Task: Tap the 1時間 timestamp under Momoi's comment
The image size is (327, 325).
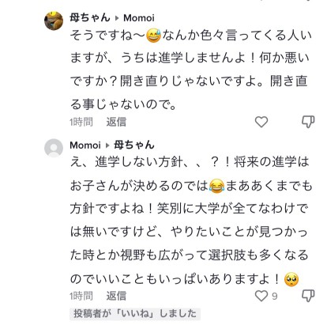Action: pyautogui.click(x=81, y=296)
